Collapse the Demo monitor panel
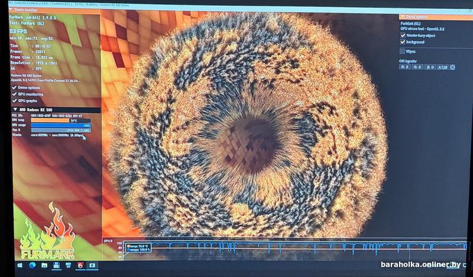473x277 pixels. coord(12,10)
